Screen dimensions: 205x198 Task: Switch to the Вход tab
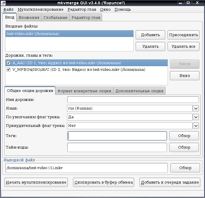pos(10,17)
